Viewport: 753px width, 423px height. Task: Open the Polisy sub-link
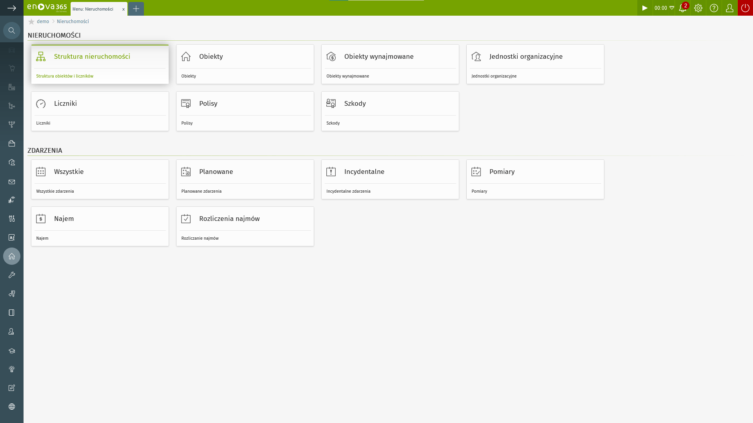pyautogui.click(x=187, y=123)
